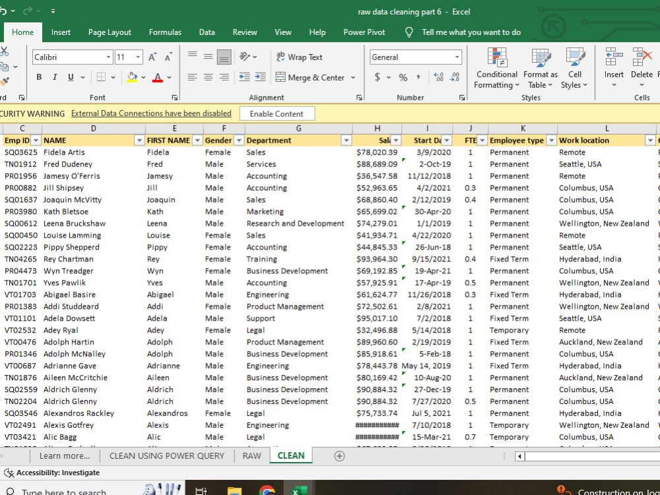
Task: Click Increase Font Size icon
Action: [152, 57]
